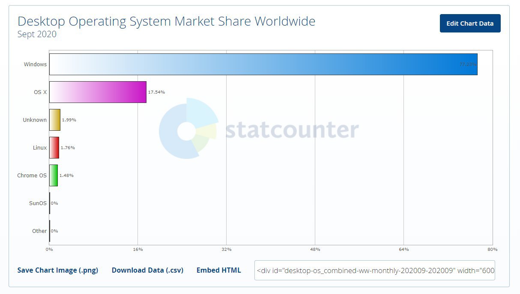Open the Embed HTML link
Screen dimensions: 520x294
pos(218,270)
